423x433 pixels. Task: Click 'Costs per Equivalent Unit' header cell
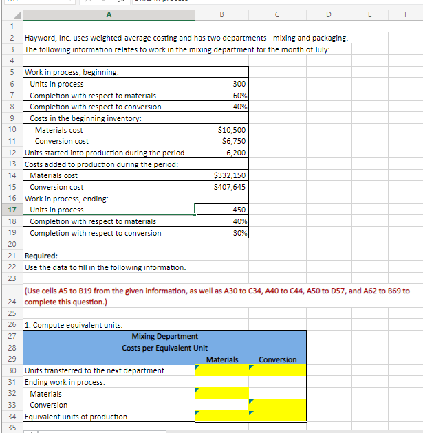[164, 348]
